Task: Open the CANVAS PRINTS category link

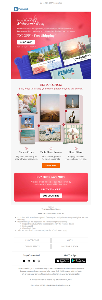Action: pos(32,246)
